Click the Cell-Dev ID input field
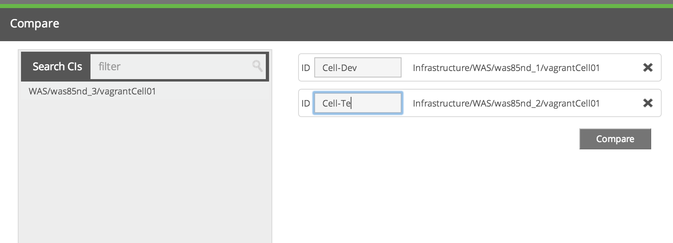This screenshot has width=673, height=243. [x=358, y=68]
